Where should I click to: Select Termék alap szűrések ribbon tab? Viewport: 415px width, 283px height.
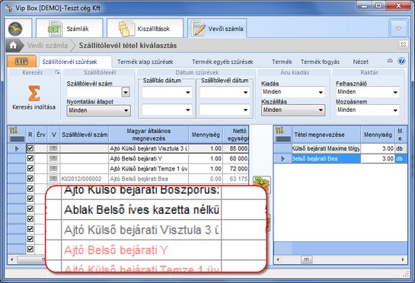click(x=145, y=62)
